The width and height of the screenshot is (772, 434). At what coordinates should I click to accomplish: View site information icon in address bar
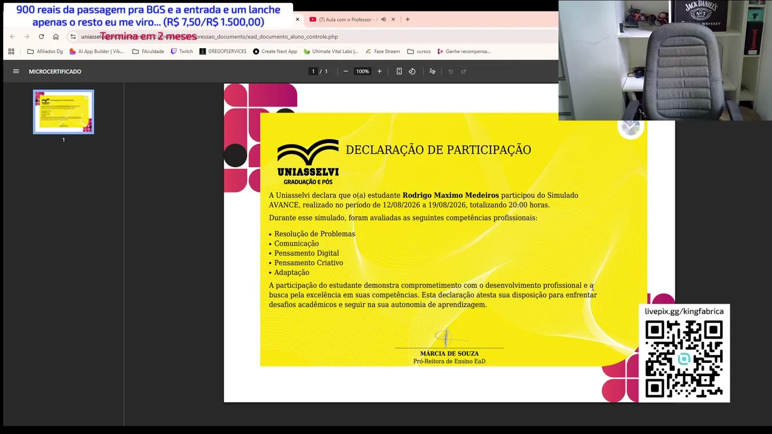(x=73, y=37)
